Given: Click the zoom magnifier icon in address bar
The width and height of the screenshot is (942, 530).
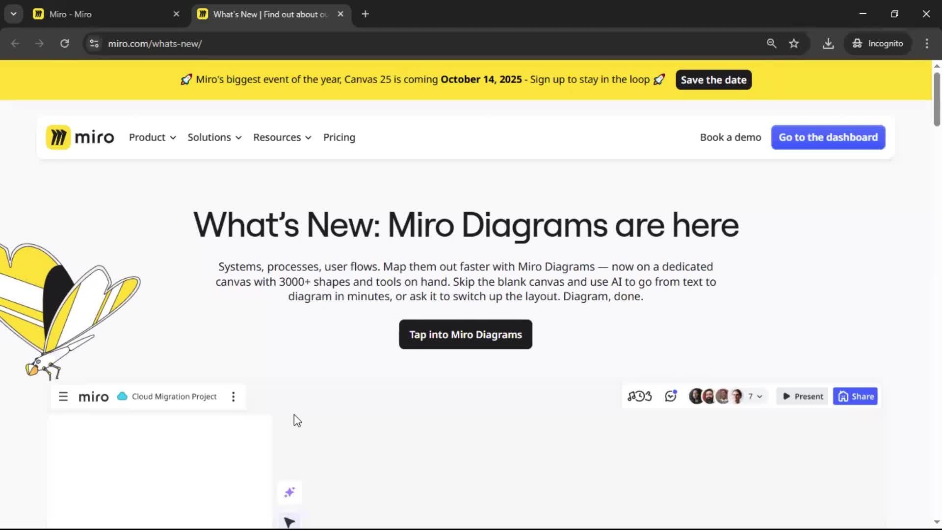Looking at the screenshot, I should point(771,44).
